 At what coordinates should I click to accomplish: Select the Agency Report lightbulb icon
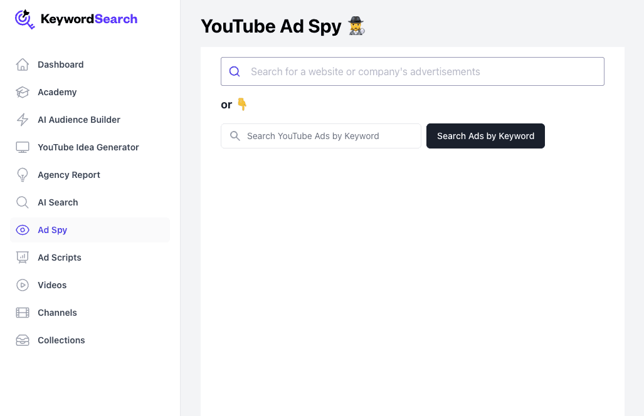click(x=23, y=175)
